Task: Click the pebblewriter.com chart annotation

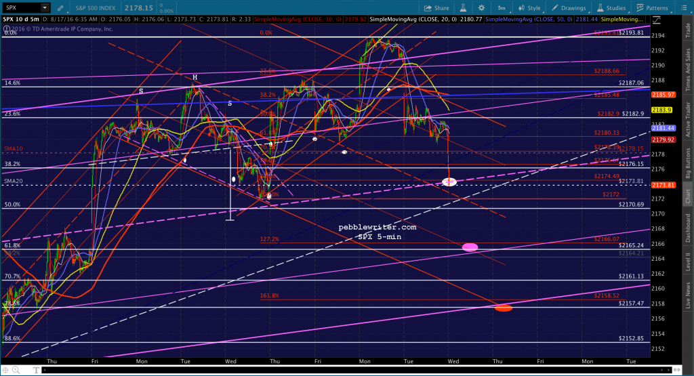Action: click(x=377, y=228)
